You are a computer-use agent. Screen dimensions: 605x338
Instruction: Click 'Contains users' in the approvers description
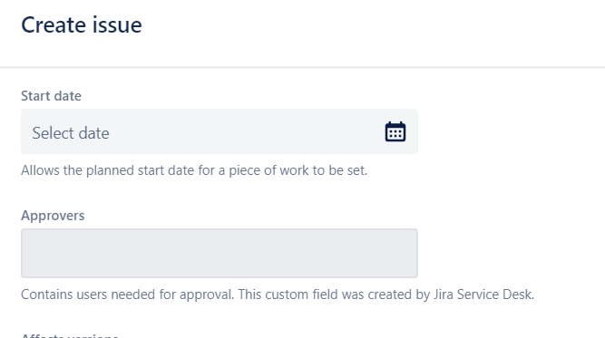(x=64, y=295)
